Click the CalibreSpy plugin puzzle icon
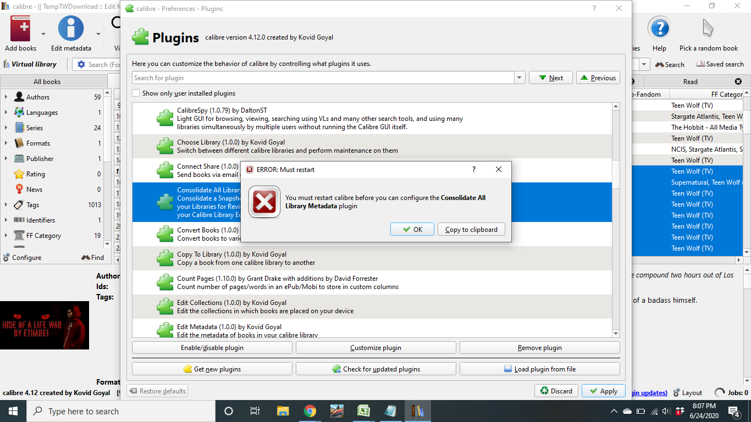The image size is (751, 422). pos(165,119)
